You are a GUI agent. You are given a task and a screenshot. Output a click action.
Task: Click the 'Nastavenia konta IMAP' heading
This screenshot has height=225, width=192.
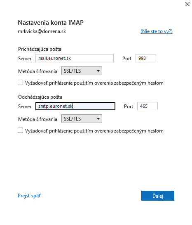coord(51,23)
